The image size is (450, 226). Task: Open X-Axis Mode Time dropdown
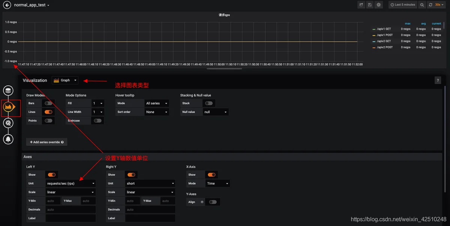[x=218, y=183]
